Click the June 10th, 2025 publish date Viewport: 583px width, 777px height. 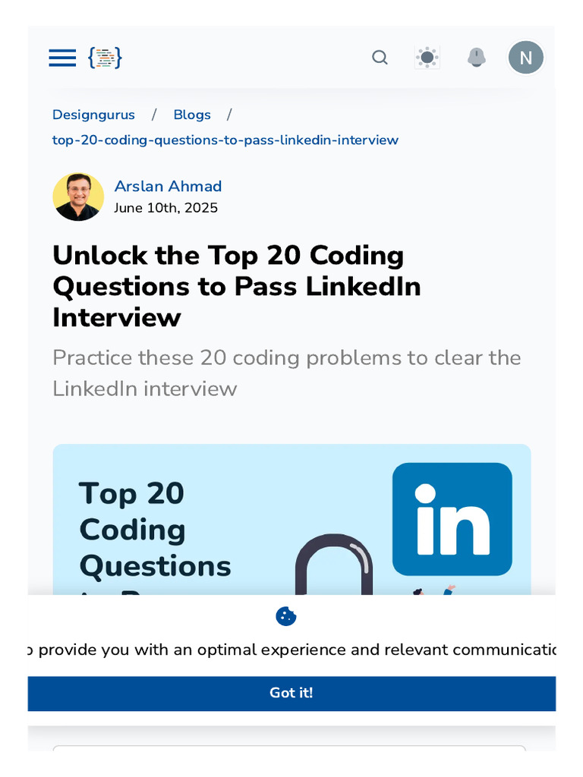165,208
